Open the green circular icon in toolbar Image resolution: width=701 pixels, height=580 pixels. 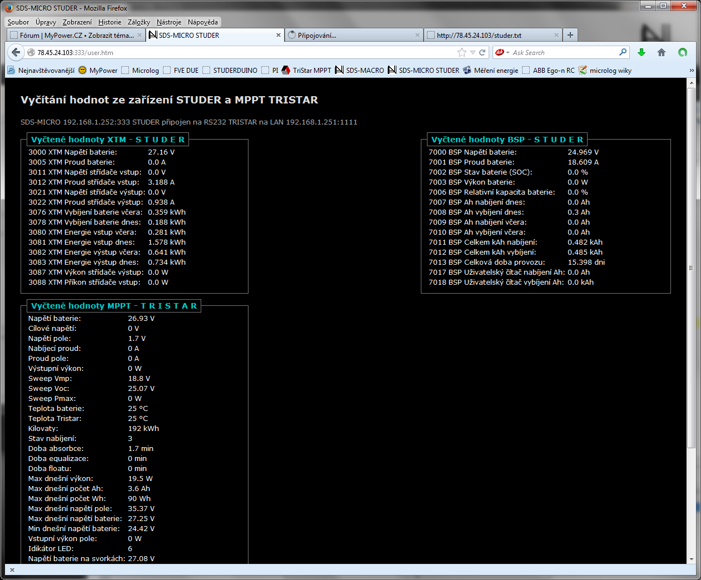coord(683,52)
